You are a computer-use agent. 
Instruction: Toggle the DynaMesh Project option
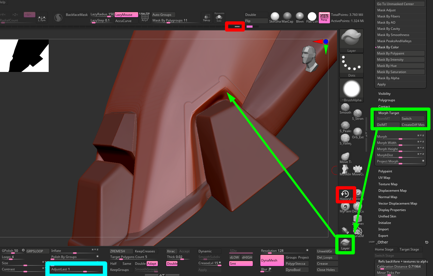click(x=303, y=257)
